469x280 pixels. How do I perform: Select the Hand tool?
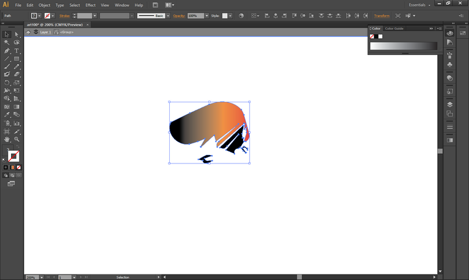click(x=7, y=139)
